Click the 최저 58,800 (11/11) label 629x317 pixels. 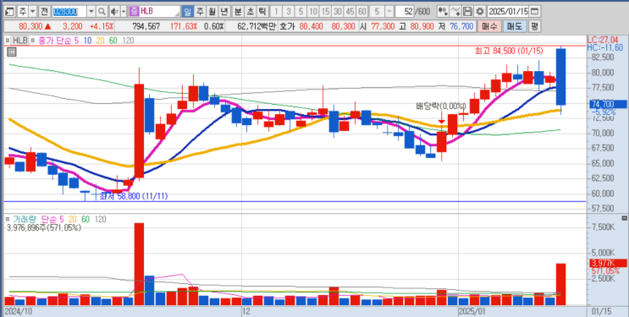point(134,196)
